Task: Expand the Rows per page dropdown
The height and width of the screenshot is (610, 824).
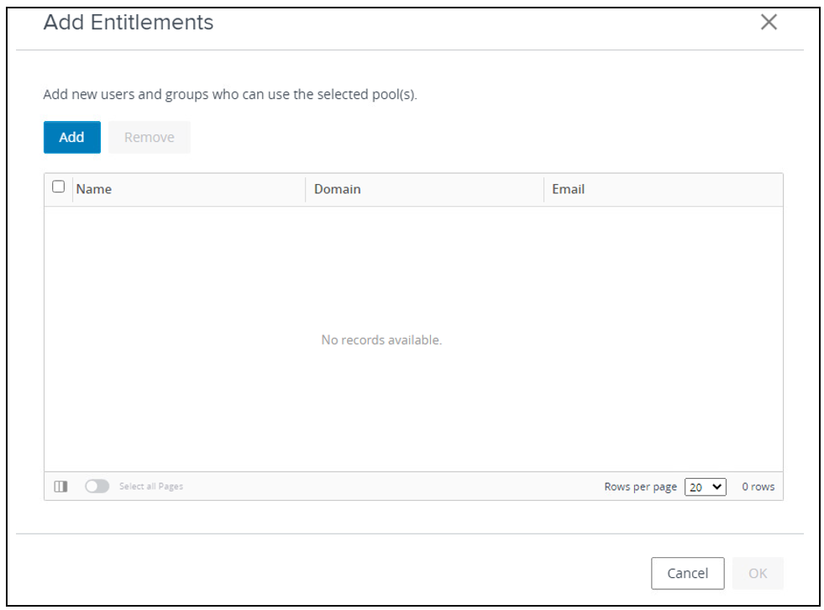Action: click(706, 487)
